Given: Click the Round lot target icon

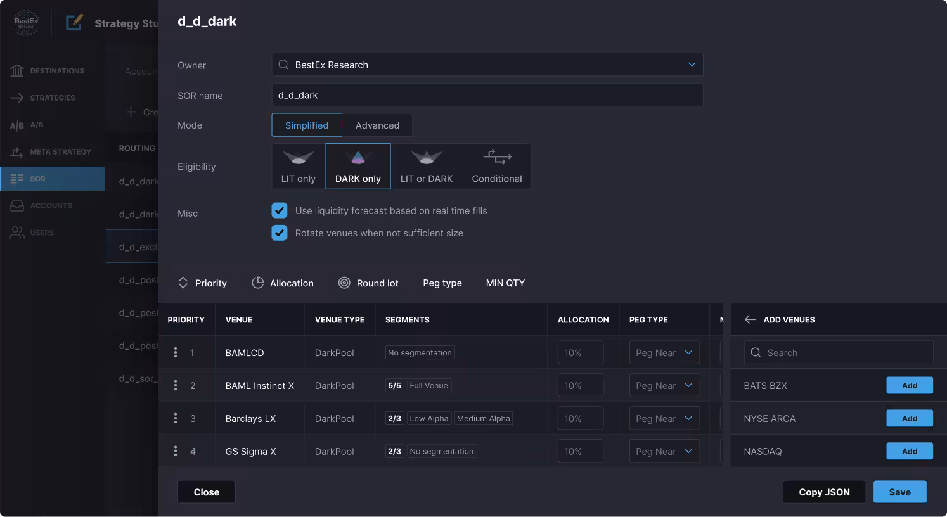Looking at the screenshot, I should click(344, 283).
